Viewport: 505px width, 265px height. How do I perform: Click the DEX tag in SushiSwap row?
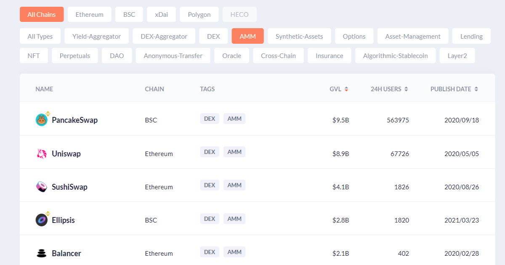[210, 185]
